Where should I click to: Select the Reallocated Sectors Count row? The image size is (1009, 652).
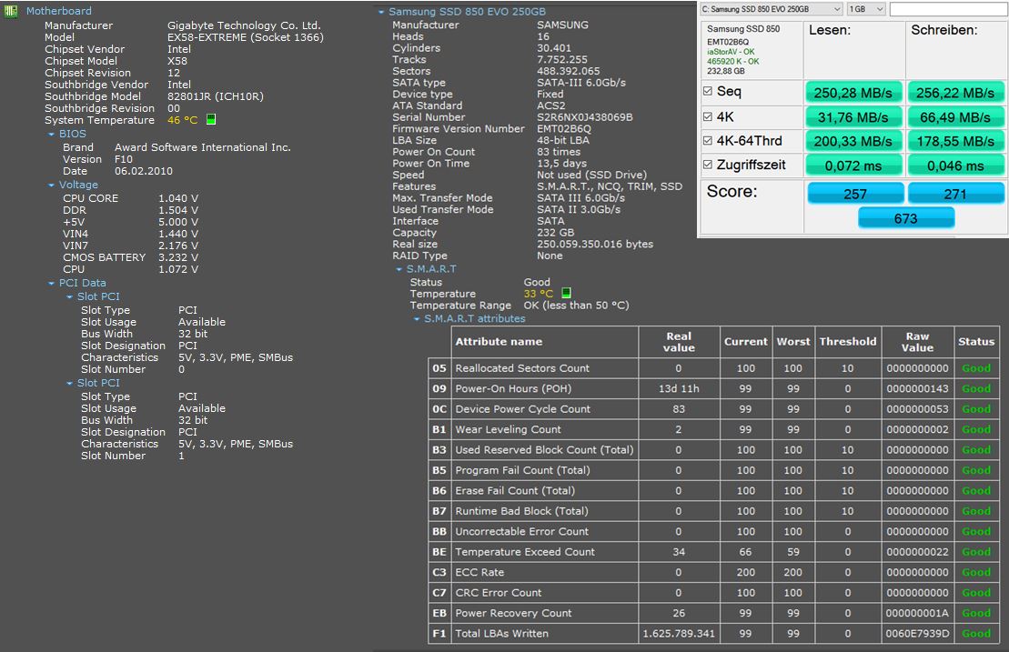point(713,368)
